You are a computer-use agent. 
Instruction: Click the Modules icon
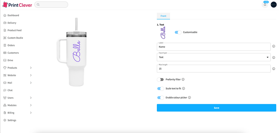coord(5,105)
